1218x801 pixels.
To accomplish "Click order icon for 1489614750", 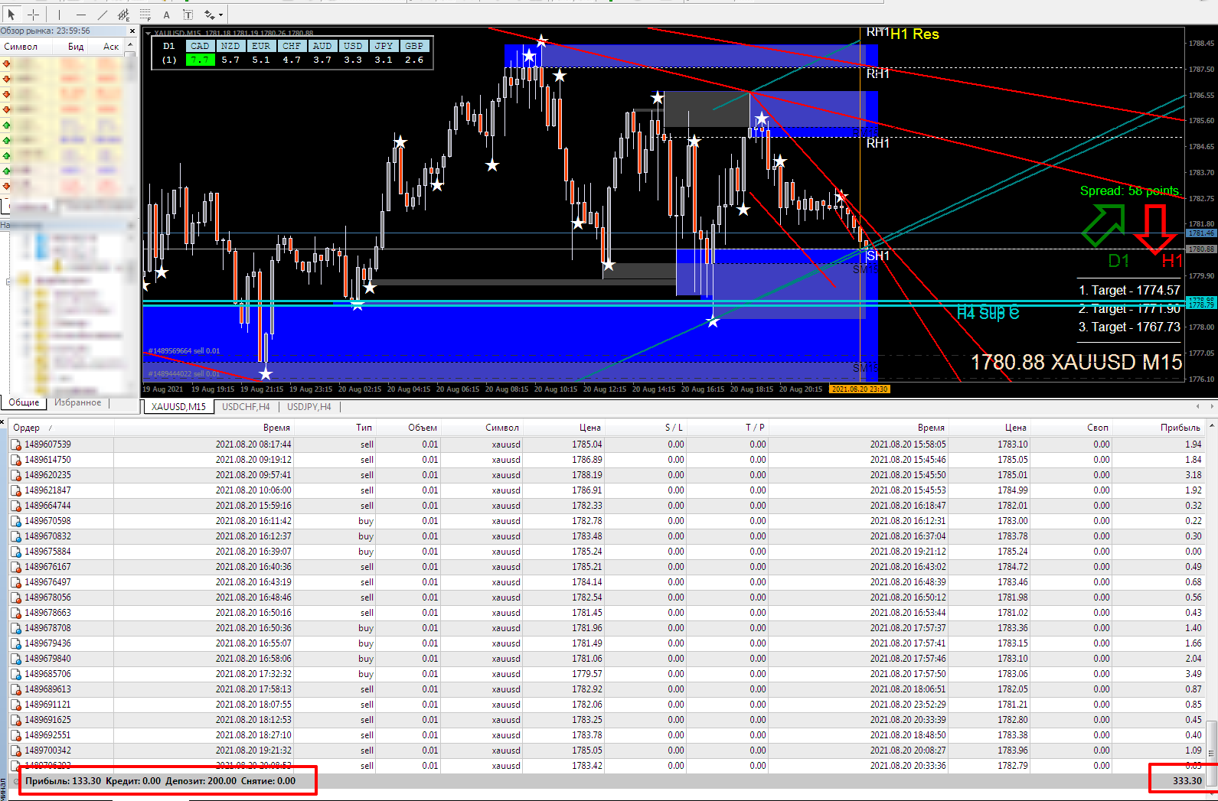I will 16,460.
